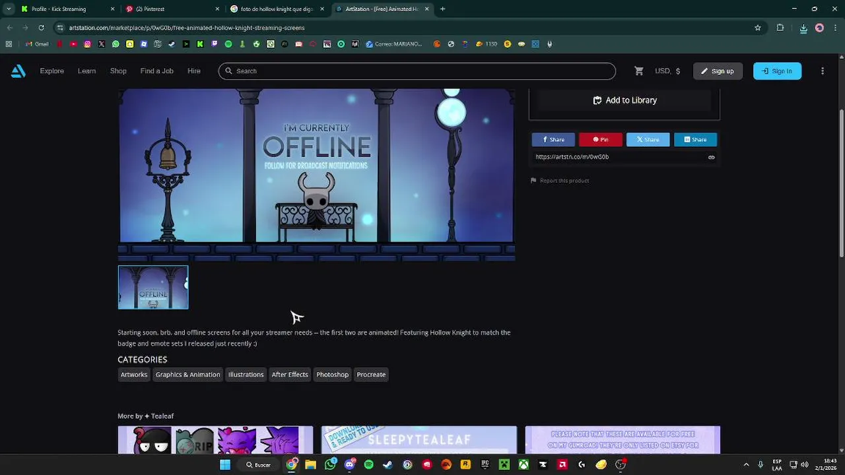Open the tab search dropdown
Viewport: 845px width, 475px height.
click(x=8, y=9)
